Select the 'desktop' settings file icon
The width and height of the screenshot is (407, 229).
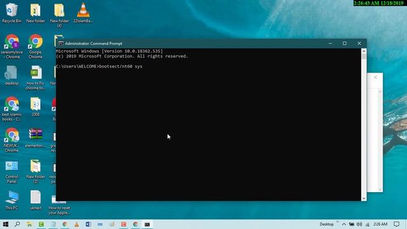(11, 75)
